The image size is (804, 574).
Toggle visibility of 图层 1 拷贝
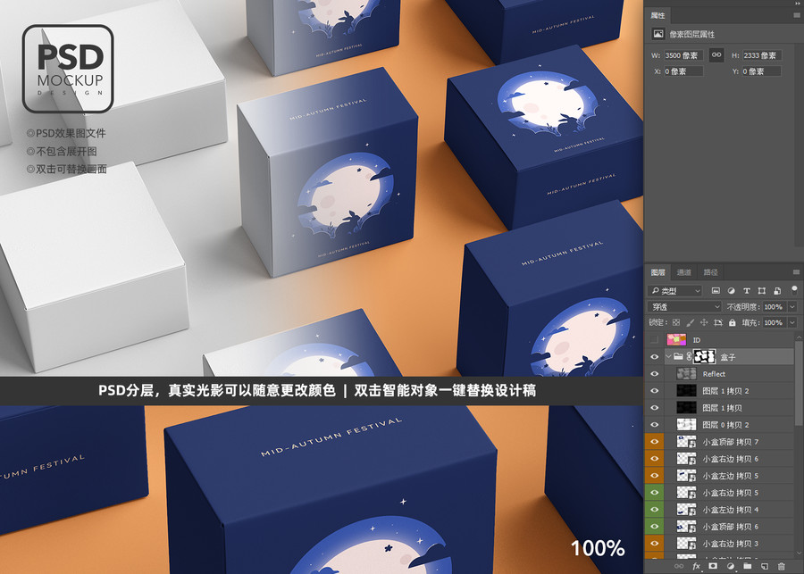pyautogui.click(x=654, y=407)
